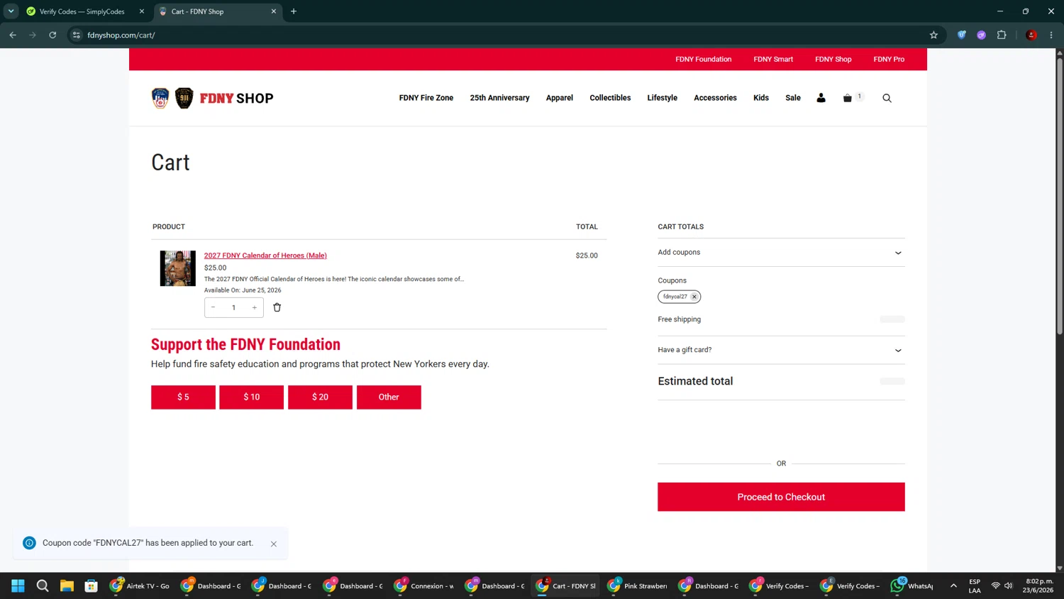Decrease calendar quantity with minus button

pyautogui.click(x=213, y=307)
